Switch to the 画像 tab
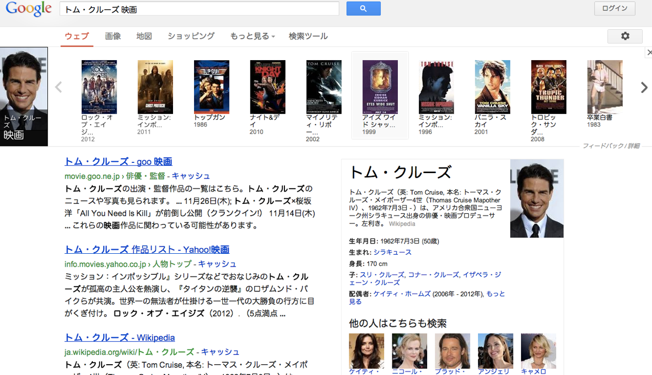 tap(113, 36)
